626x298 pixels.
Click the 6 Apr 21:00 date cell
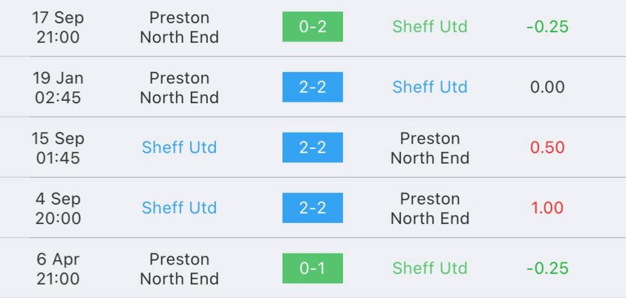pos(57,269)
